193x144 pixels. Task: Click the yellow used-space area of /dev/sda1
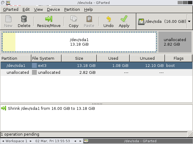[x=9, y=42]
